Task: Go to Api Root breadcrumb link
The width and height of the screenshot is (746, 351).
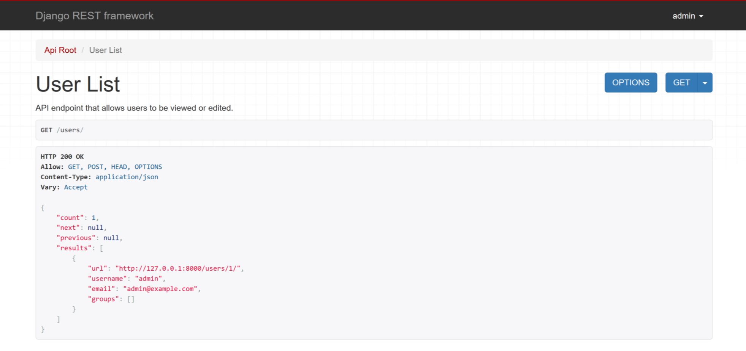Action: [x=60, y=50]
